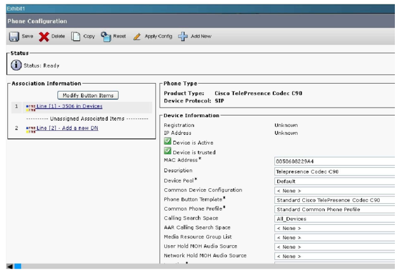Click the Phone Configuration heading
The width and height of the screenshot is (400, 272).
[37, 21]
